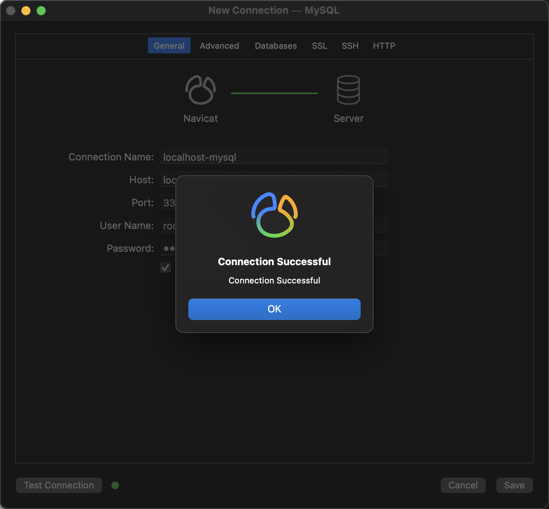Click the Password: label
Image resolution: width=549 pixels, height=509 pixels.
(x=130, y=248)
